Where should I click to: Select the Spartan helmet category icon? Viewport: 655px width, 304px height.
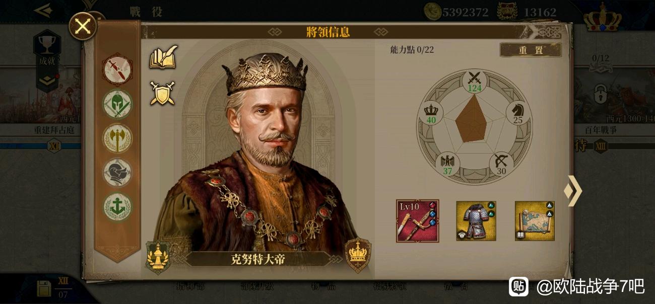point(117,104)
